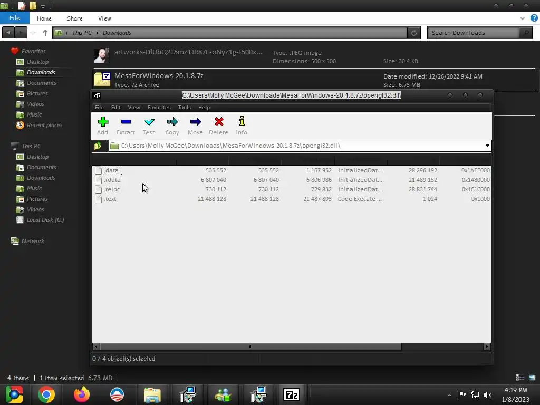Open recent locations dropdown arrow
The width and height of the screenshot is (540, 405).
tap(33, 33)
